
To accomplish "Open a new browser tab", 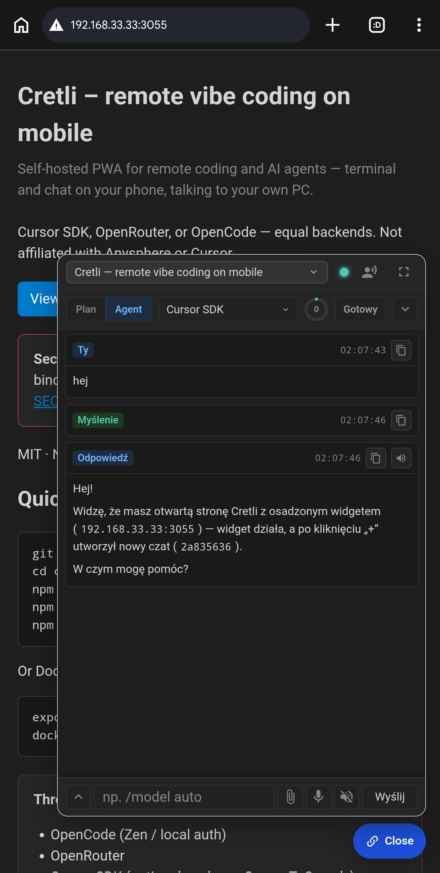I will [x=332, y=25].
